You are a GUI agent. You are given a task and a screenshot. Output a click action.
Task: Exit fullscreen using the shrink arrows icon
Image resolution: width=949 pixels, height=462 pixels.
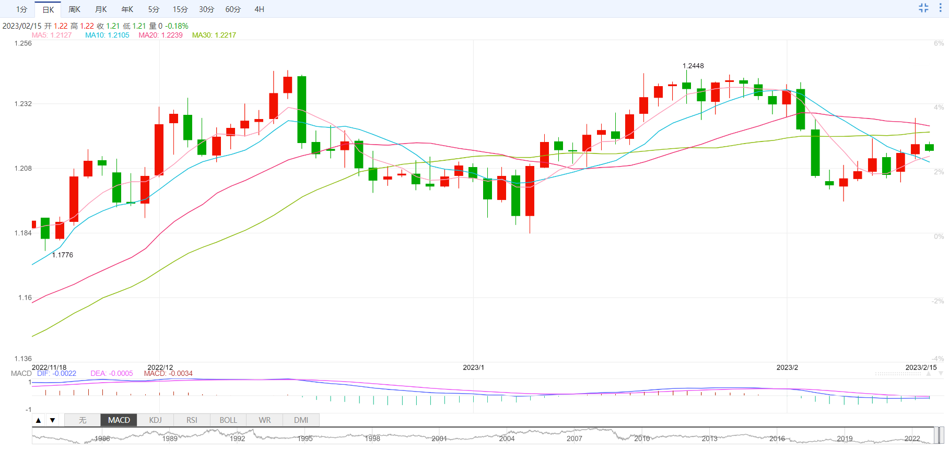923,8
